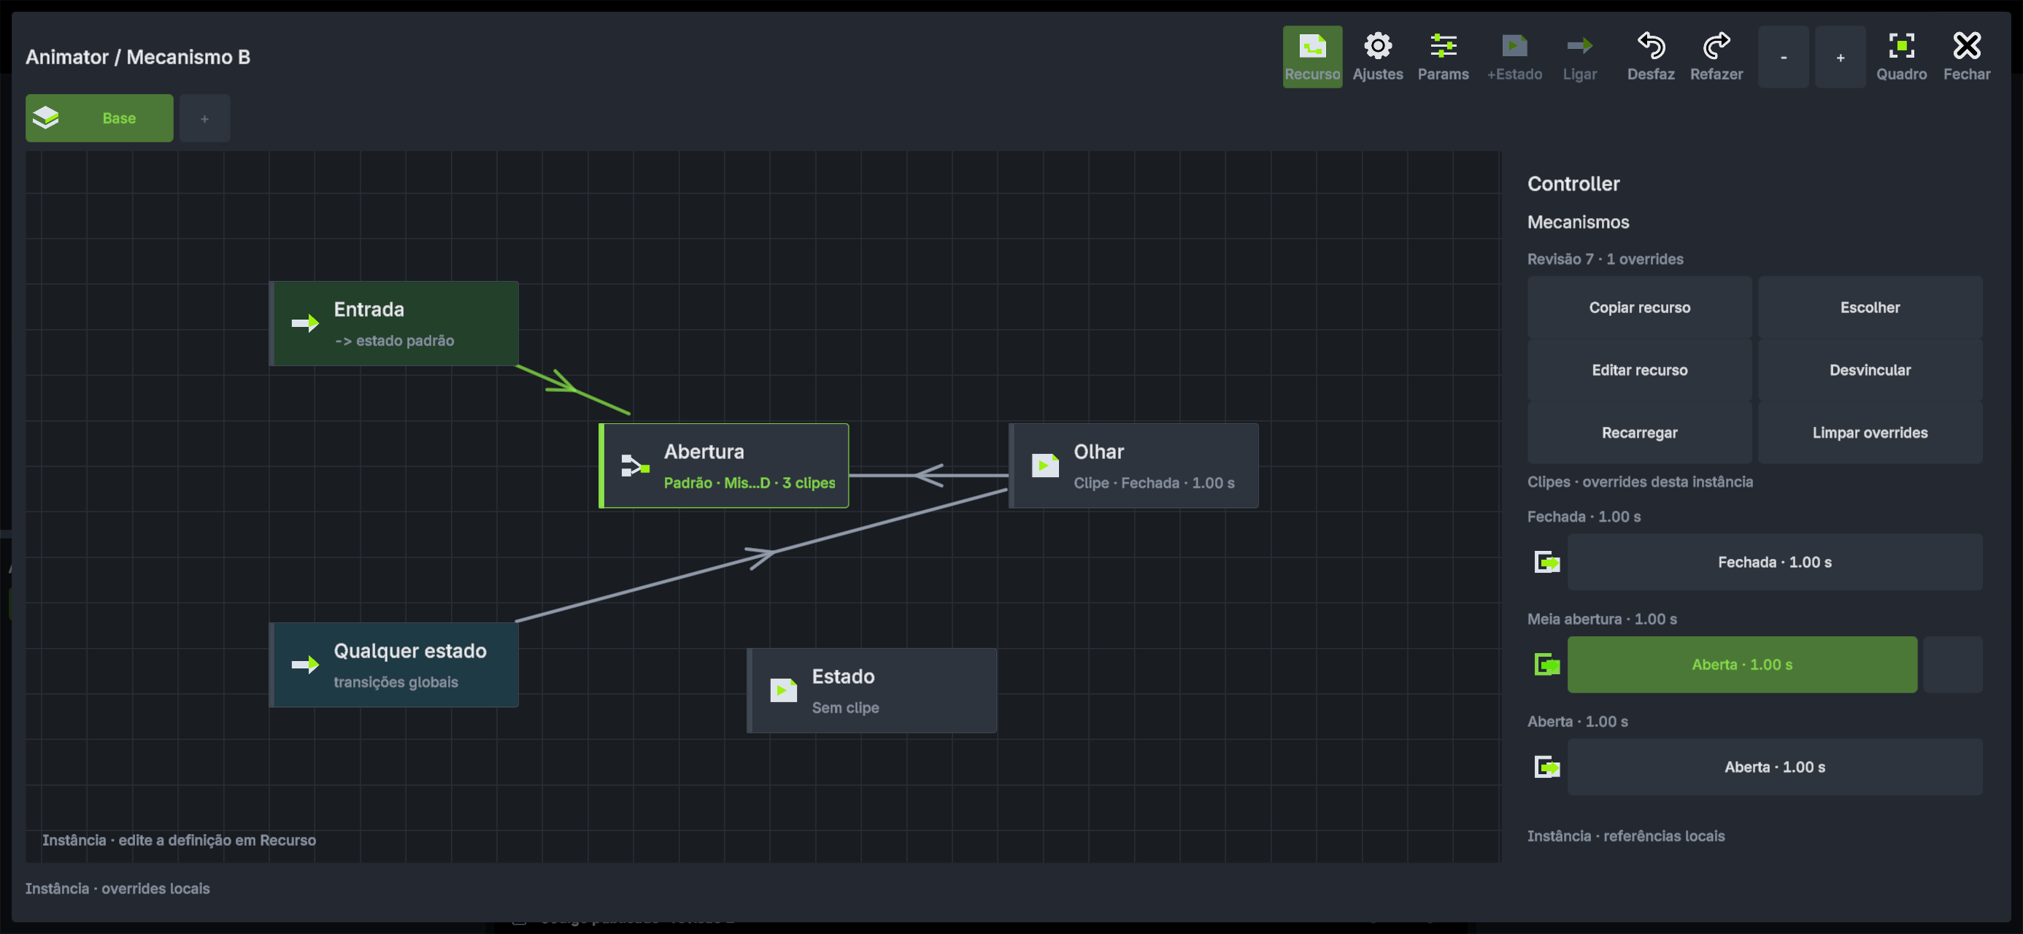Screen dimensions: 2023x934
Task: Open the Params sliders panel
Action: tap(1443, 57)
